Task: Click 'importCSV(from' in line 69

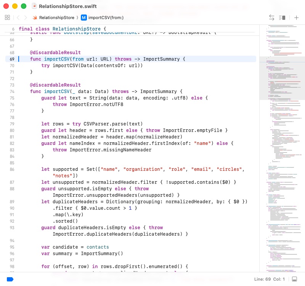Action: 64,59
